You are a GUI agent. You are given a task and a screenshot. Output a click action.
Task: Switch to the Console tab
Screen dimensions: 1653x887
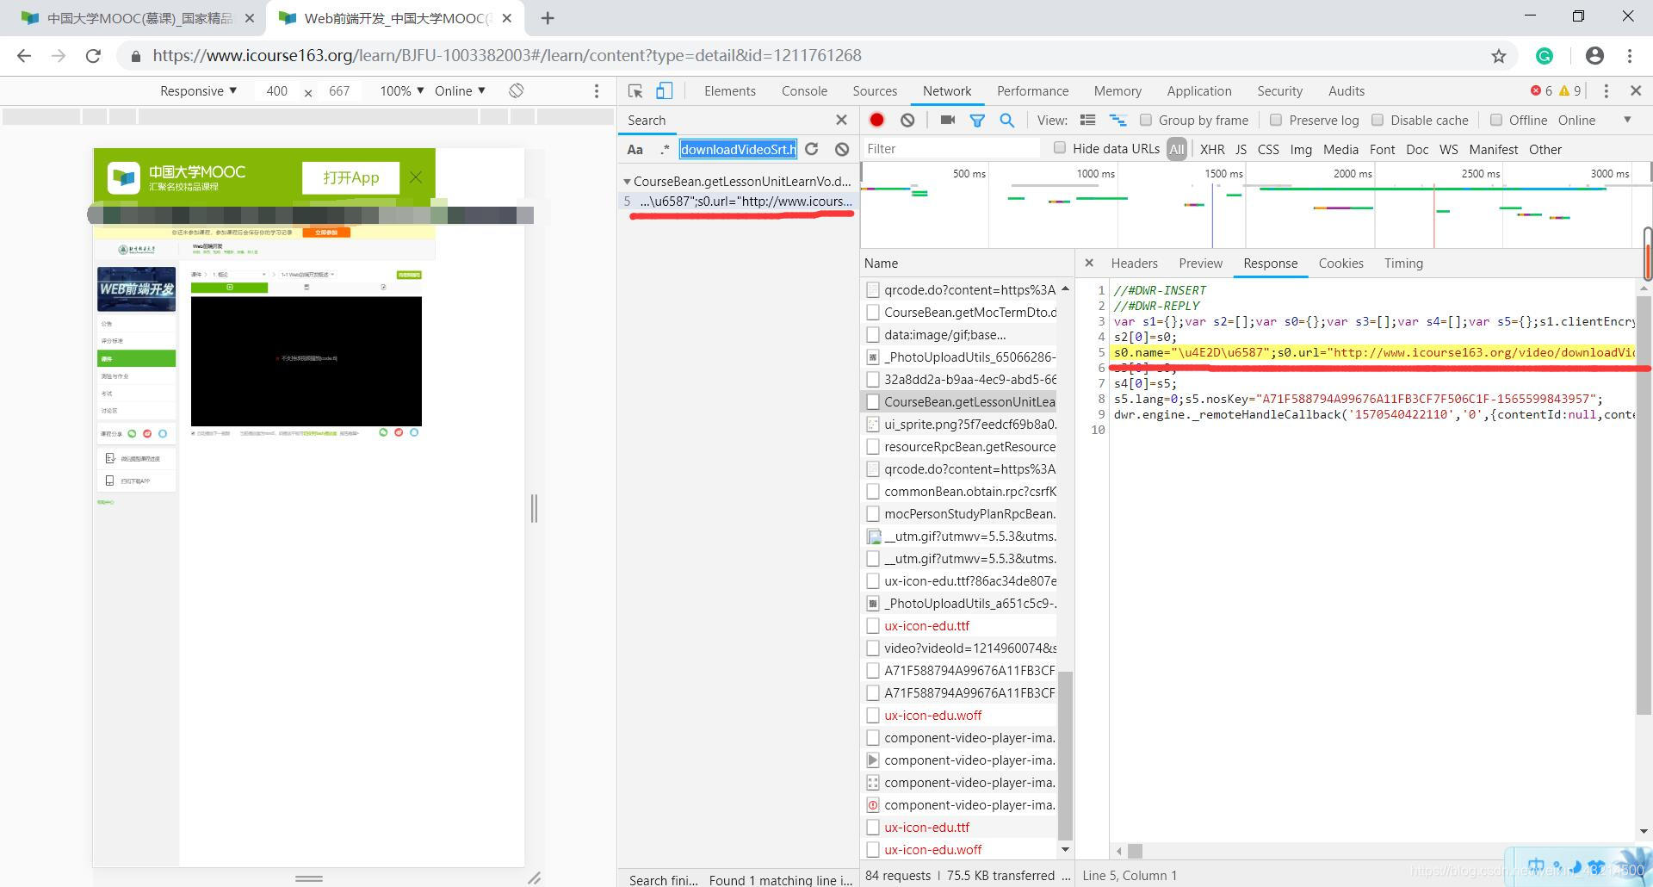point(804,91)
